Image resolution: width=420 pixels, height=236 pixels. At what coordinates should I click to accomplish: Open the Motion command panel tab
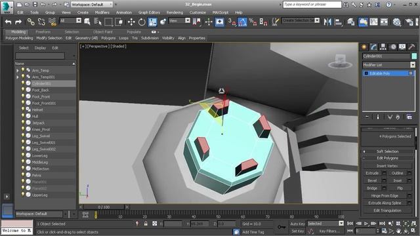coord(392,47)
